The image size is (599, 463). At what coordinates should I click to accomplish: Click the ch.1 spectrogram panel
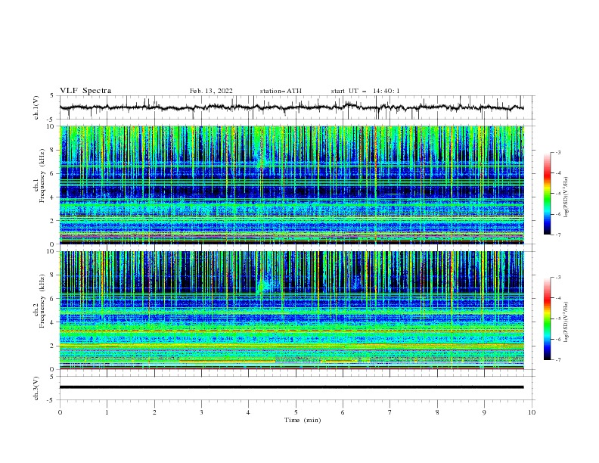pos(292,185)
